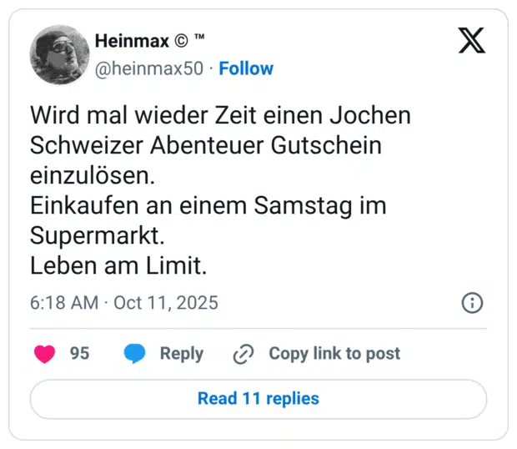Like the post with the heart icon
The image size is (517, 449).
click(x=45, y=354)
